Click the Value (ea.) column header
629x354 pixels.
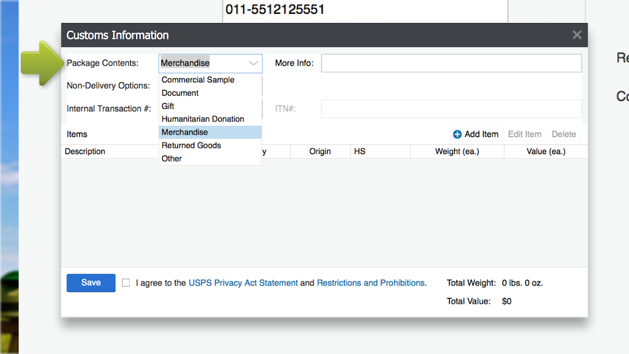[545, 152]
